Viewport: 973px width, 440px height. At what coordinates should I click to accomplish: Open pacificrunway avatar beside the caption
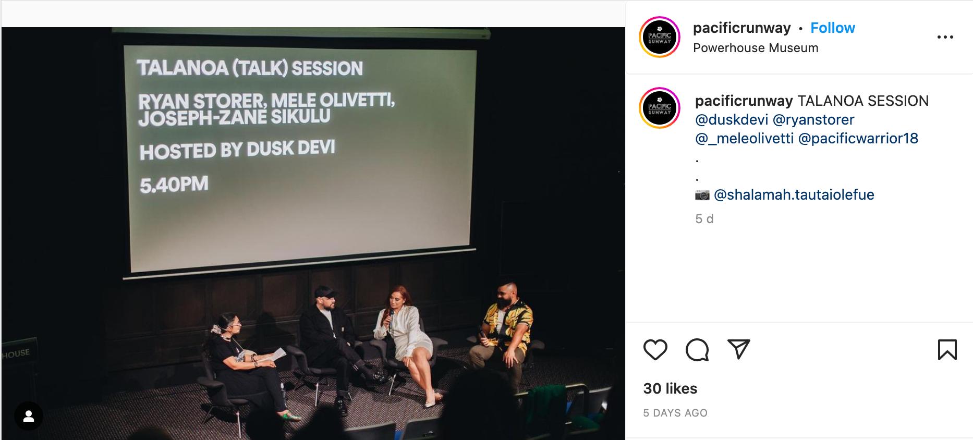pyautogui.click(x=660, y=108)
